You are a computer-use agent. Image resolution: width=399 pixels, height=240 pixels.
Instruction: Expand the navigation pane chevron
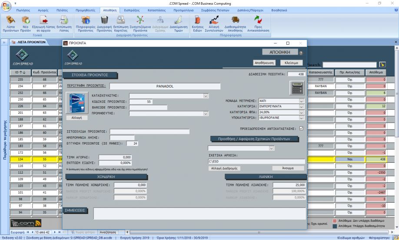(x=4, y=42)
